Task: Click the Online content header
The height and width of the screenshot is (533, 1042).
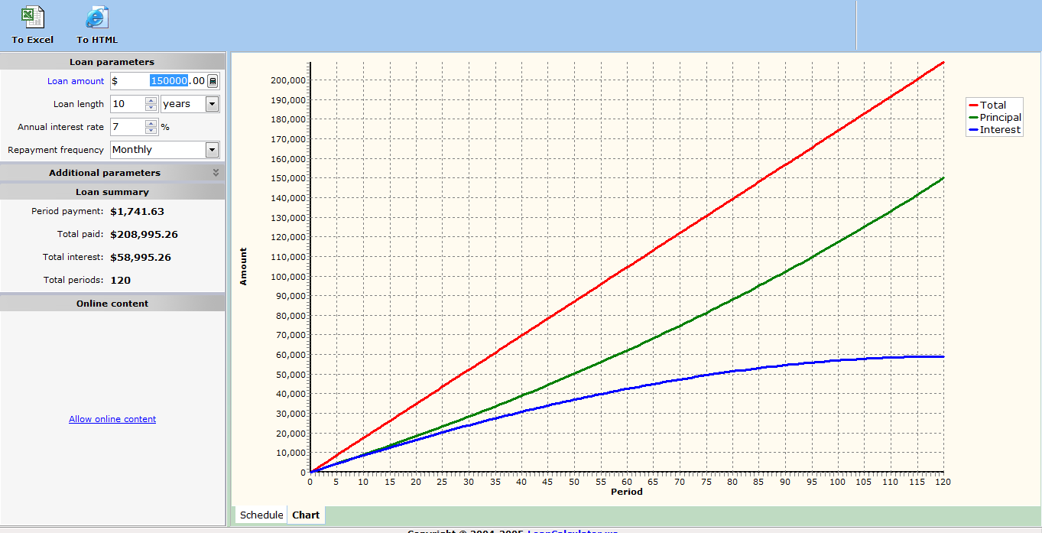Action: point(112,304)
